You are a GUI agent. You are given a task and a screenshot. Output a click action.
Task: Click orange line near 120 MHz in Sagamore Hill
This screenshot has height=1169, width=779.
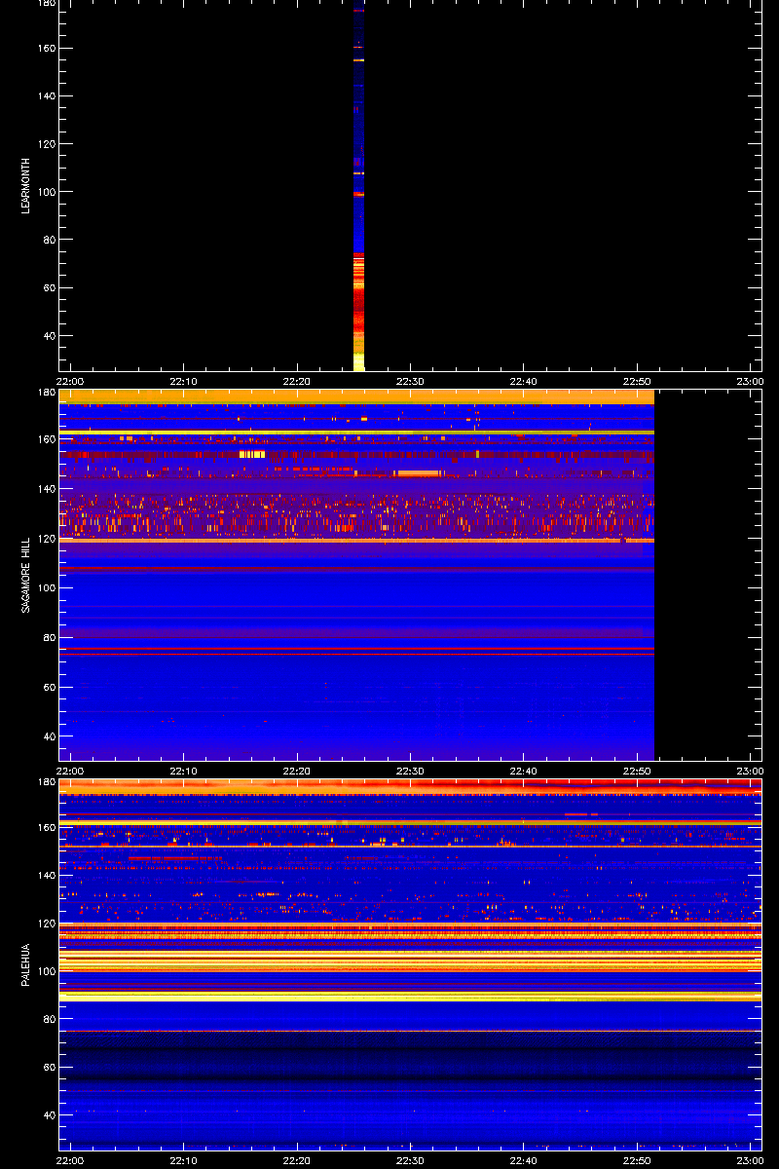coord(356,540)
